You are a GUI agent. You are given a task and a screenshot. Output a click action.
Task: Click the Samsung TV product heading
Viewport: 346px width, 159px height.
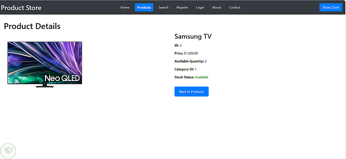click(x=193, y=36)
